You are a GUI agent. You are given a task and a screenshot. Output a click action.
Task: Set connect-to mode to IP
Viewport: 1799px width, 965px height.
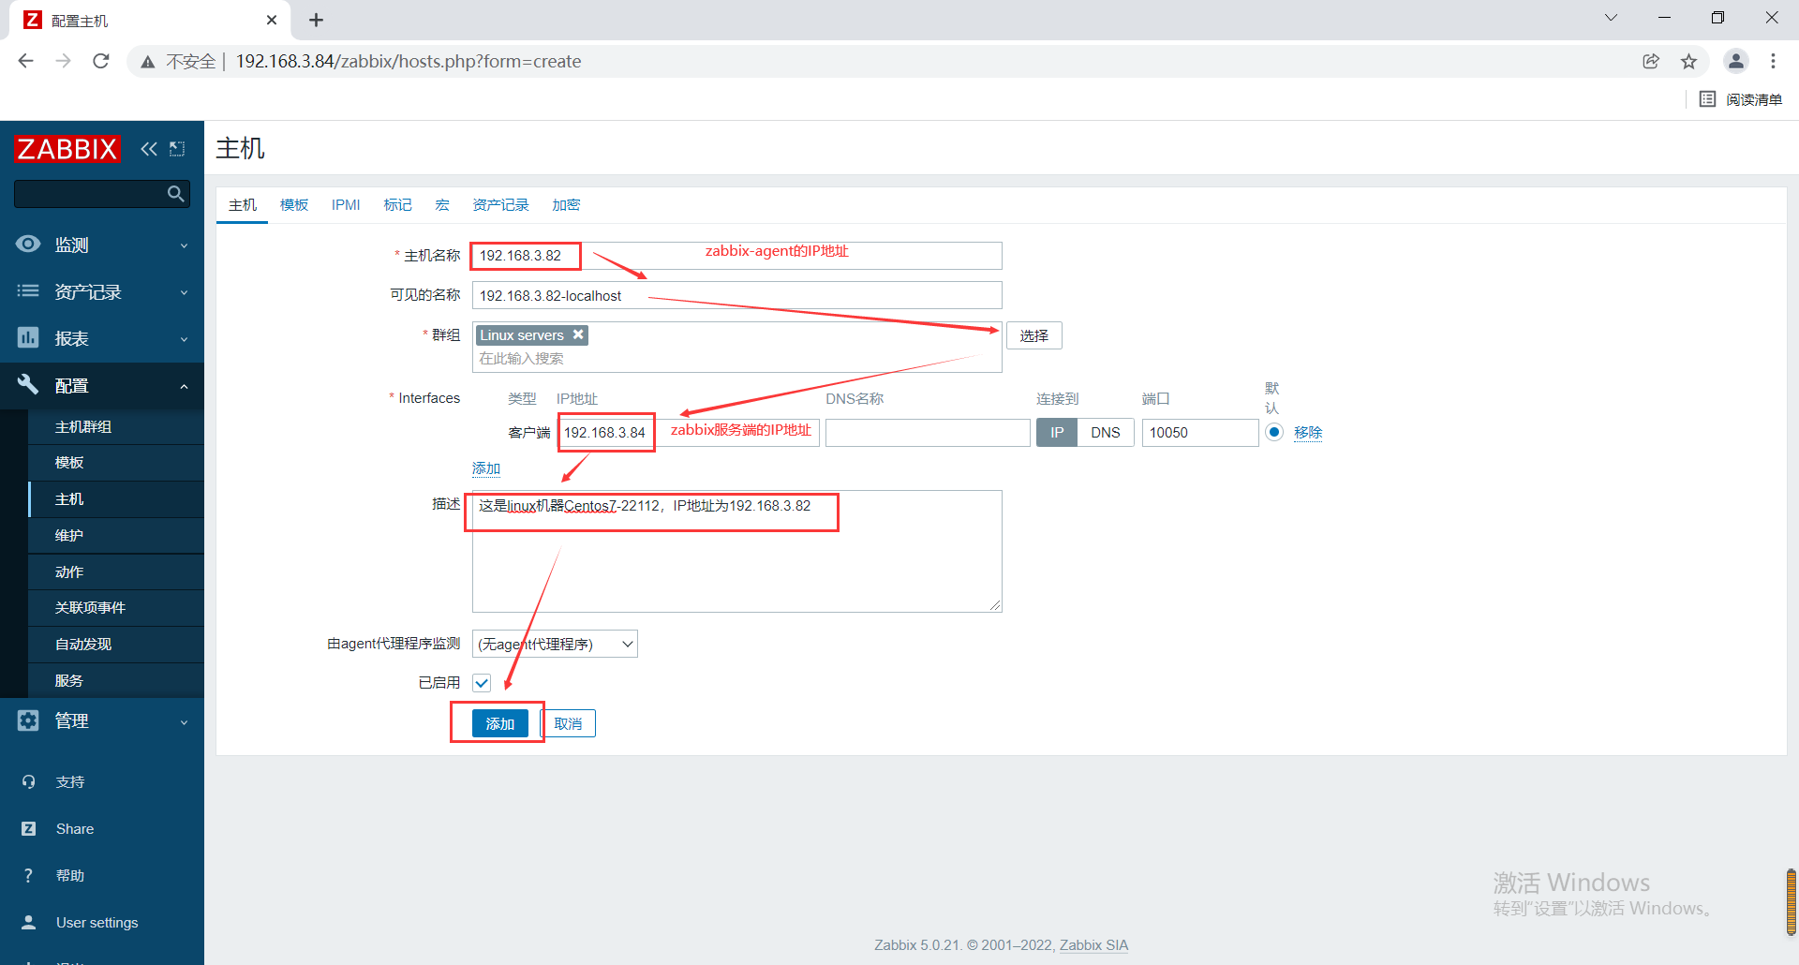pyautogui.click(x=1057, y=432)
